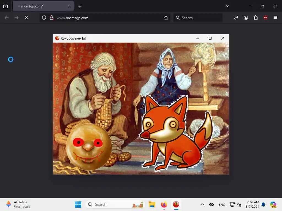Select the momtgp.com tab
The image size is (282, 211).
tap(43, 6)
